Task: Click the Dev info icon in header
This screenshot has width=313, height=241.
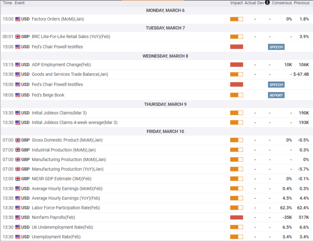Action: pyautogui.click(x=267, y=2)
